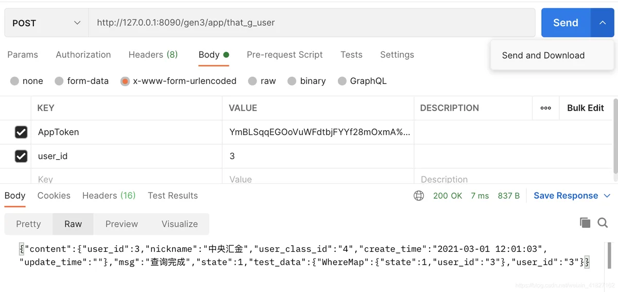
Task: Switch to the Authorization tab
Action: 83,55
